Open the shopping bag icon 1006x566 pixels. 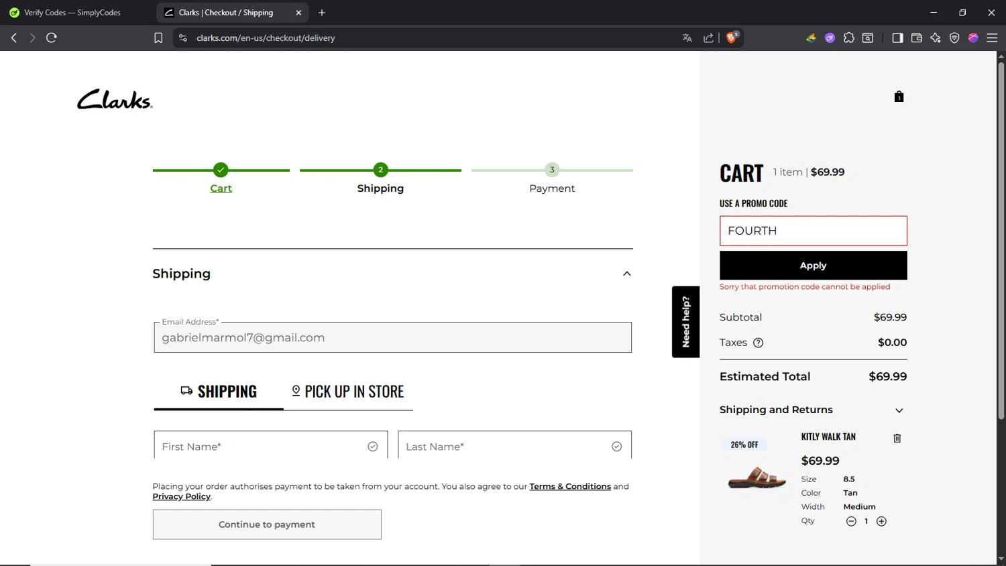point(899,97)
